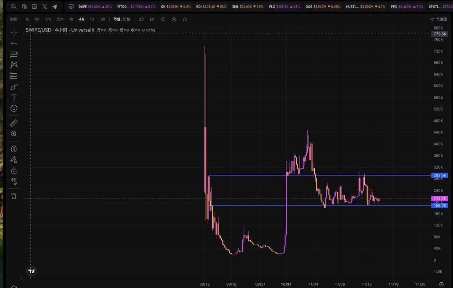Image resolution: width=453 pixels, height=288 pixels.
Task: Click the 气泡图 bubble chart button
Action: tap(438, 19)
